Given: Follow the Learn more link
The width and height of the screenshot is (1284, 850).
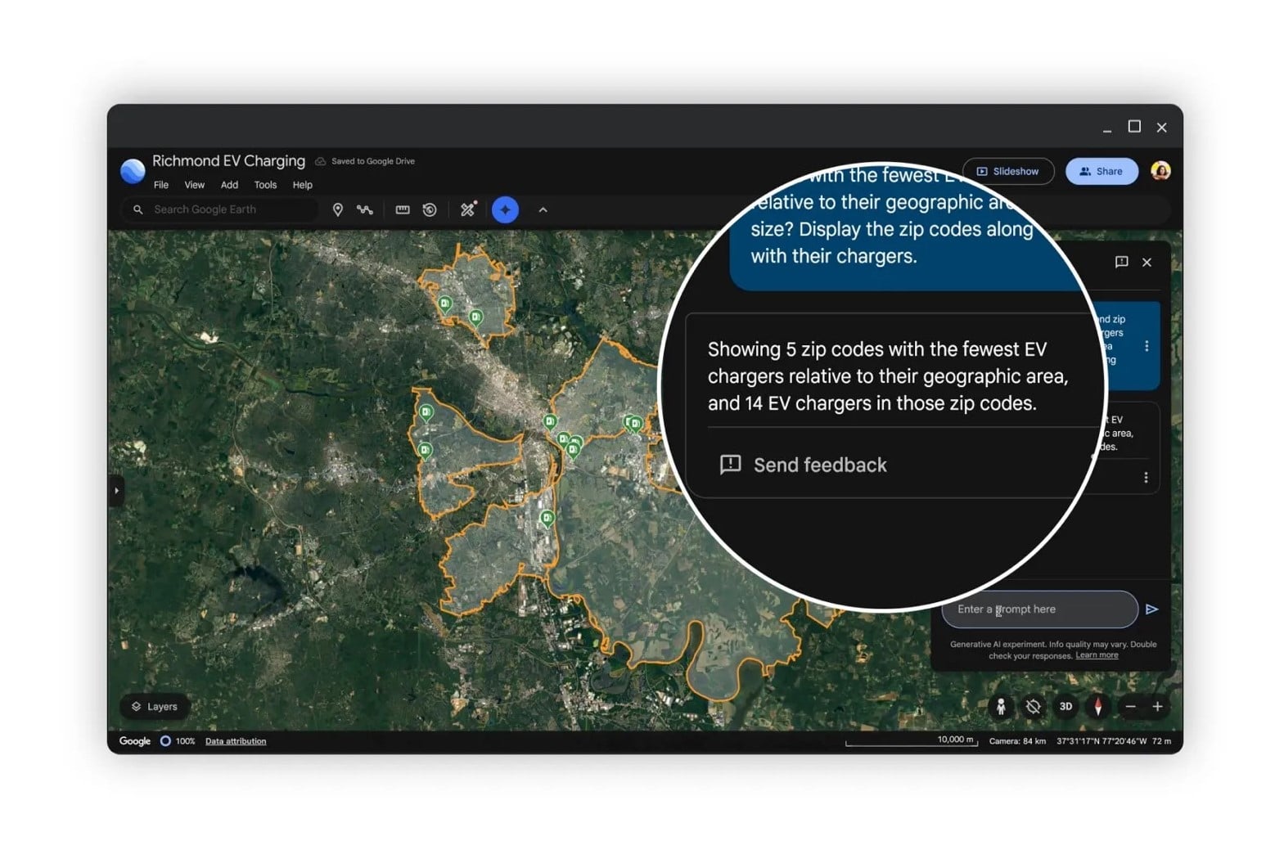Looking at the screenshot, I should 1097,655.
